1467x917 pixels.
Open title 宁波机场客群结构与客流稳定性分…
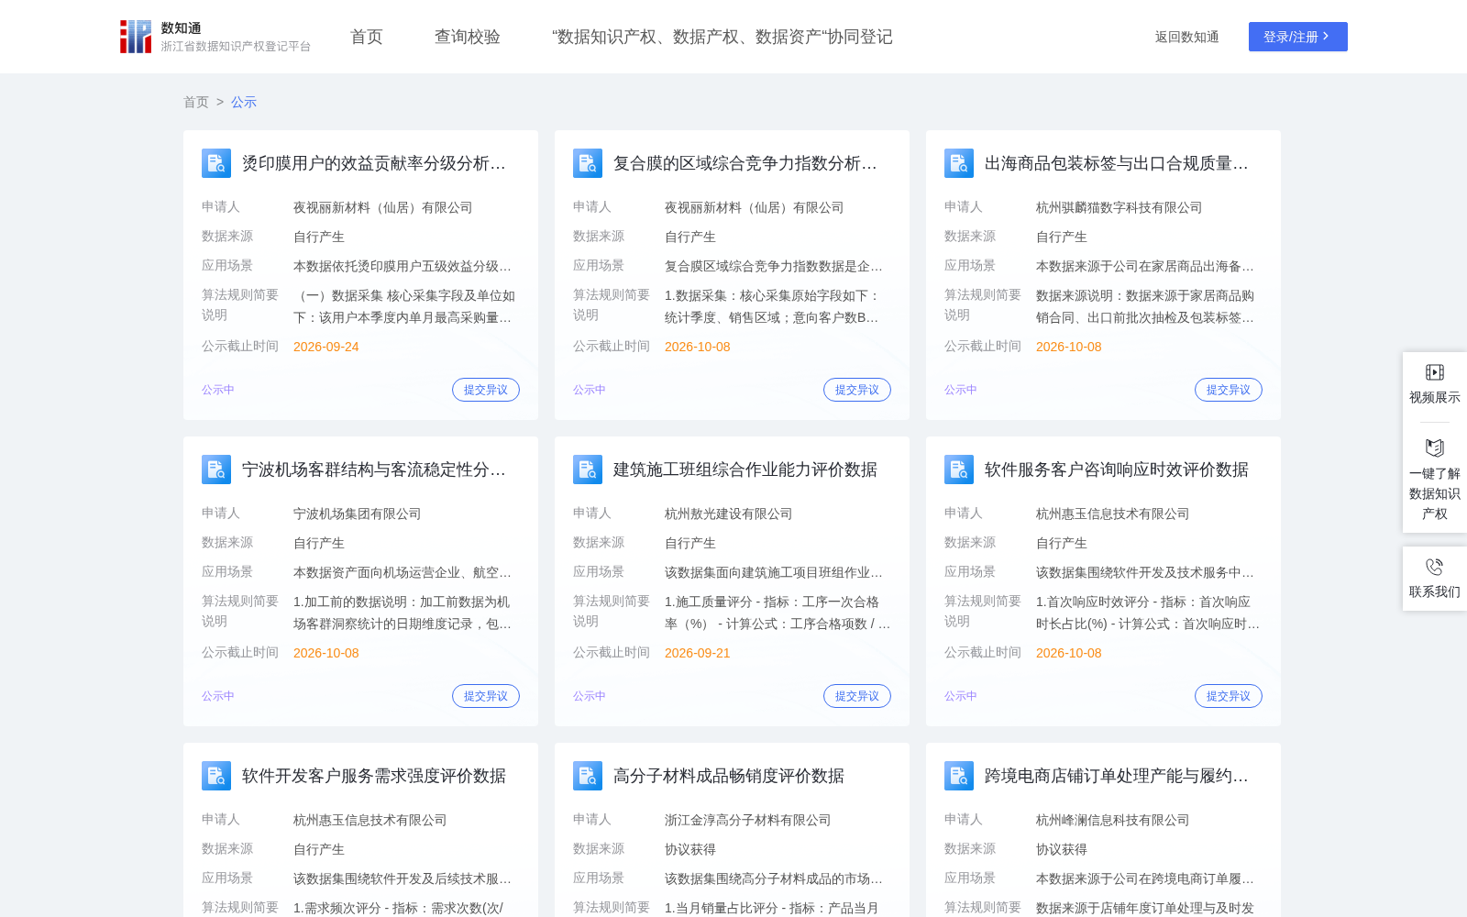click(374, 470)
